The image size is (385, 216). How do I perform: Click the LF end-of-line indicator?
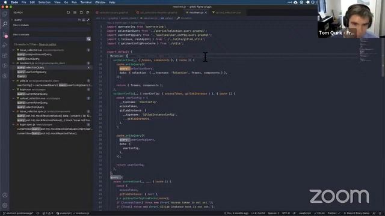click(x=294, y=214)
